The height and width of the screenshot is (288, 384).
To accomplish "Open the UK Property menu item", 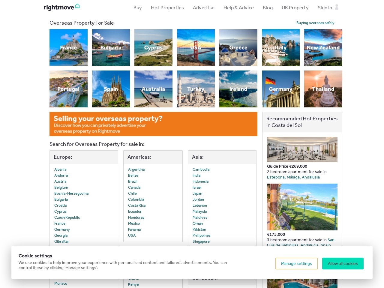I will click(295, 7).
